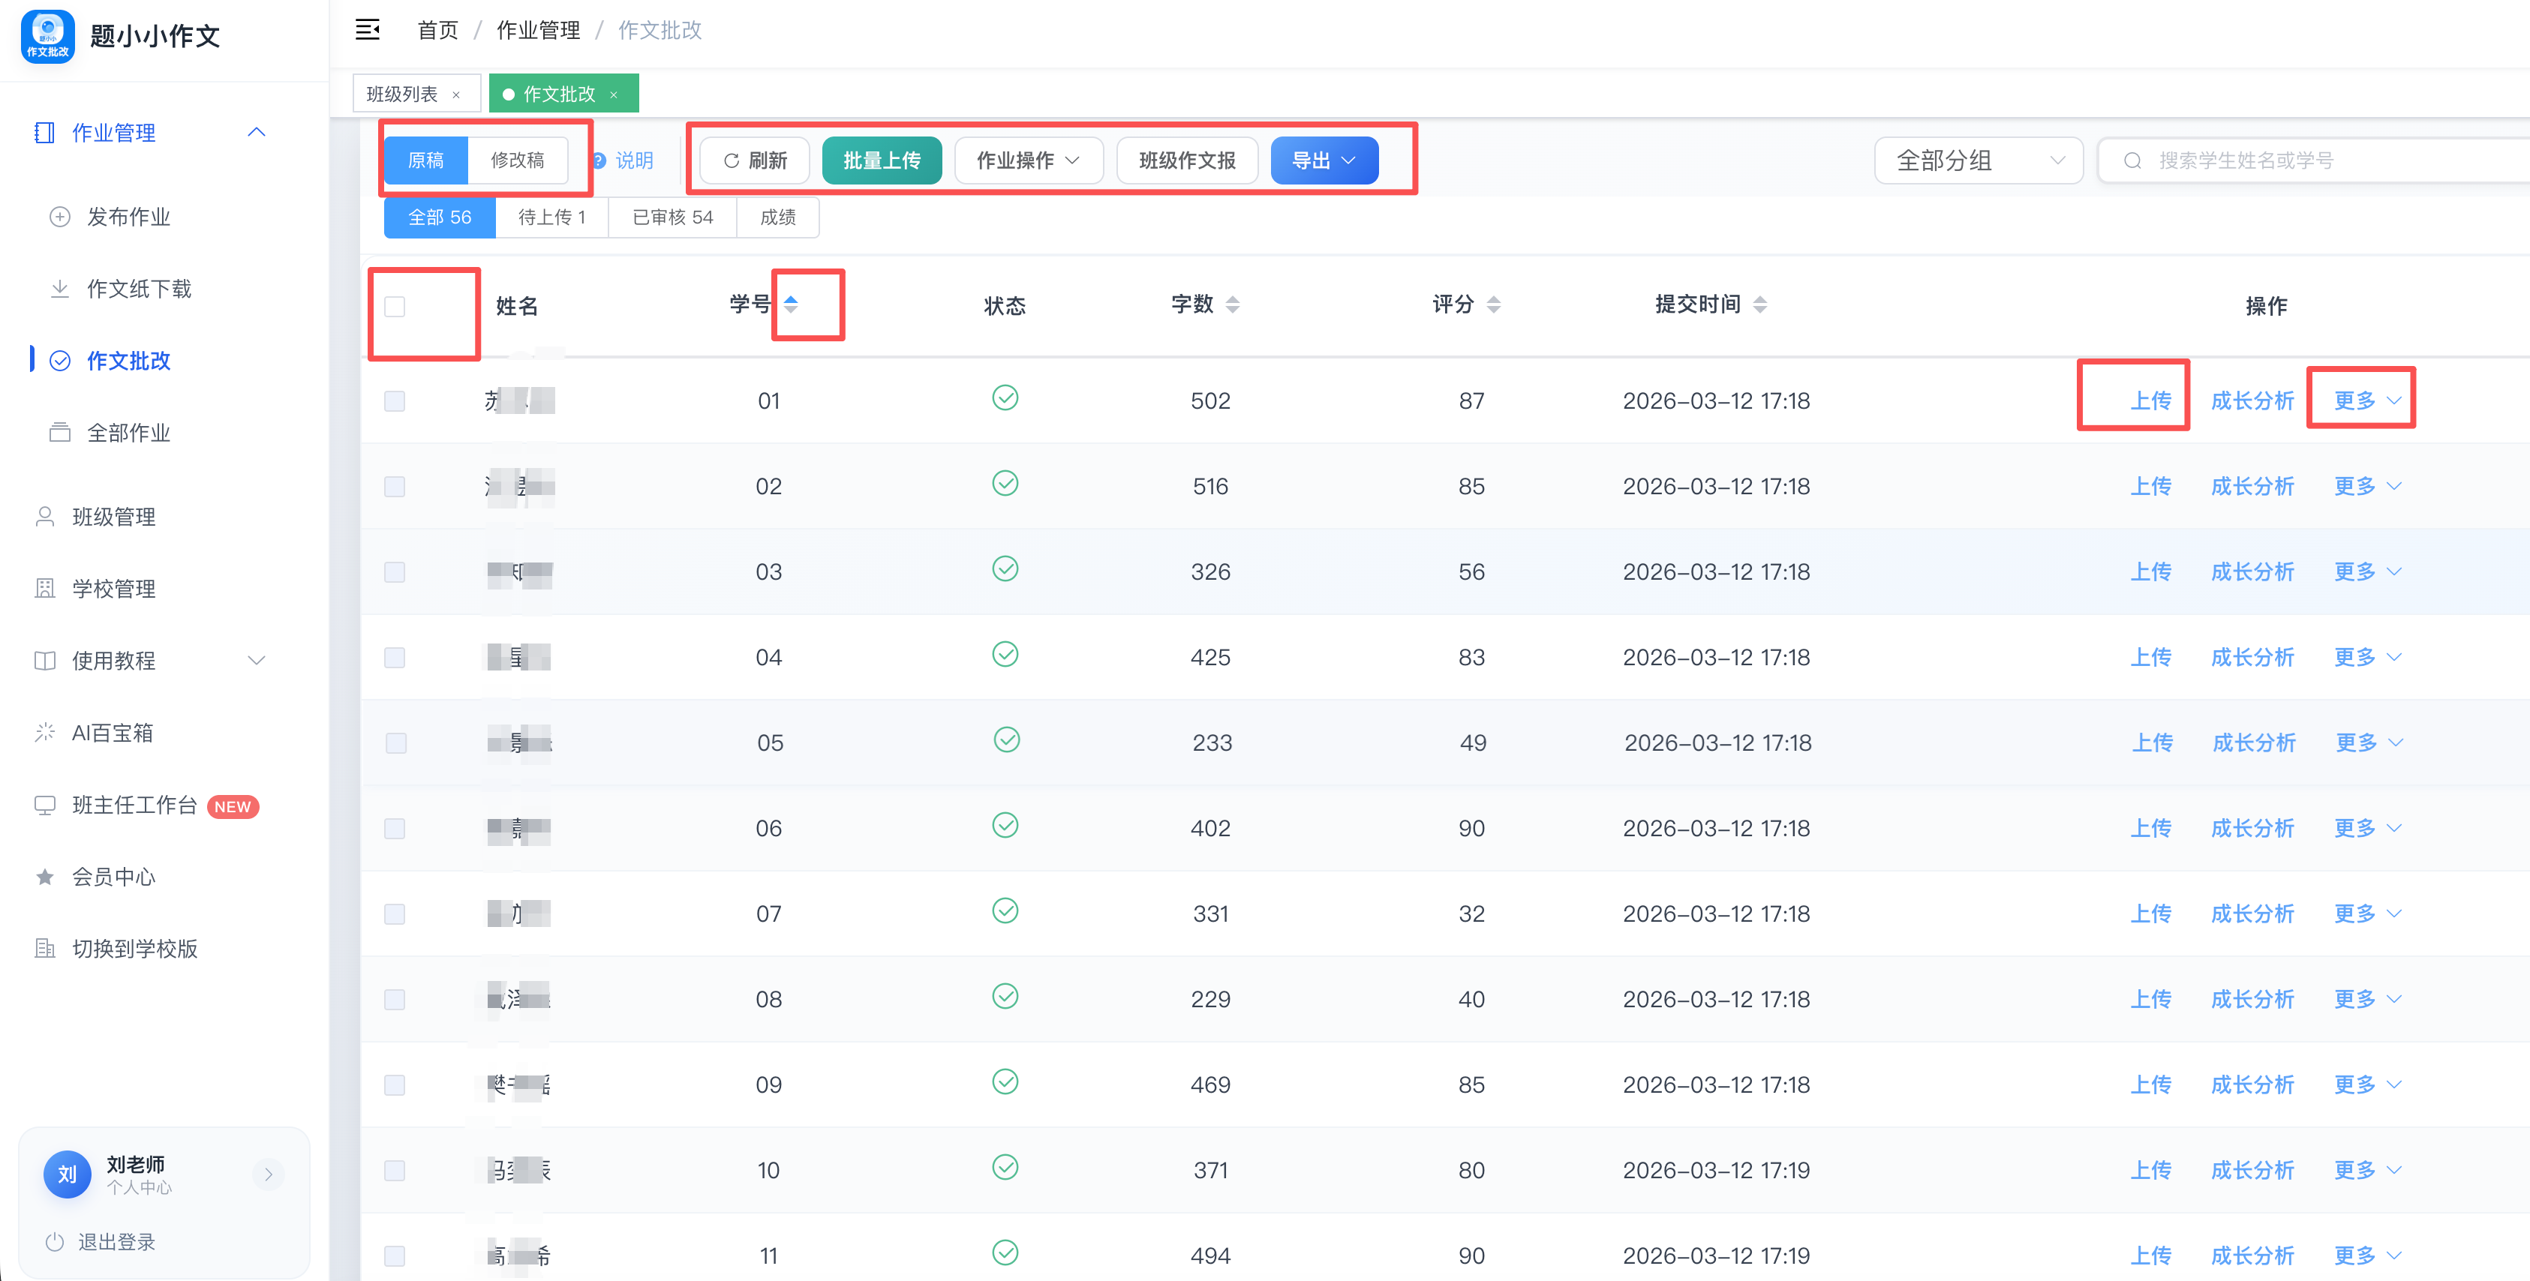Screen dimensions: 2530x1281
Task: Click the 切换到学校版 building icon
Action: point(44,948)
